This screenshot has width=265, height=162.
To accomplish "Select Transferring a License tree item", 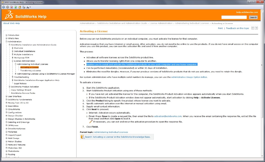I will click(31, 71).
